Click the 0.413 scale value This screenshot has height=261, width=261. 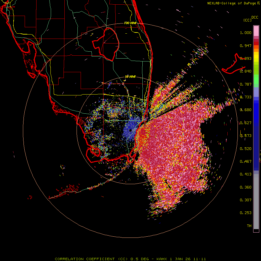pyautogui.click(x=246, y=174)
